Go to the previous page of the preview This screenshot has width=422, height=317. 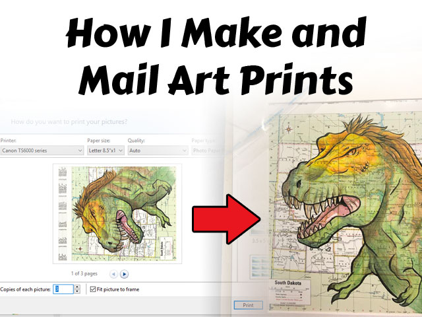point(113,274)
